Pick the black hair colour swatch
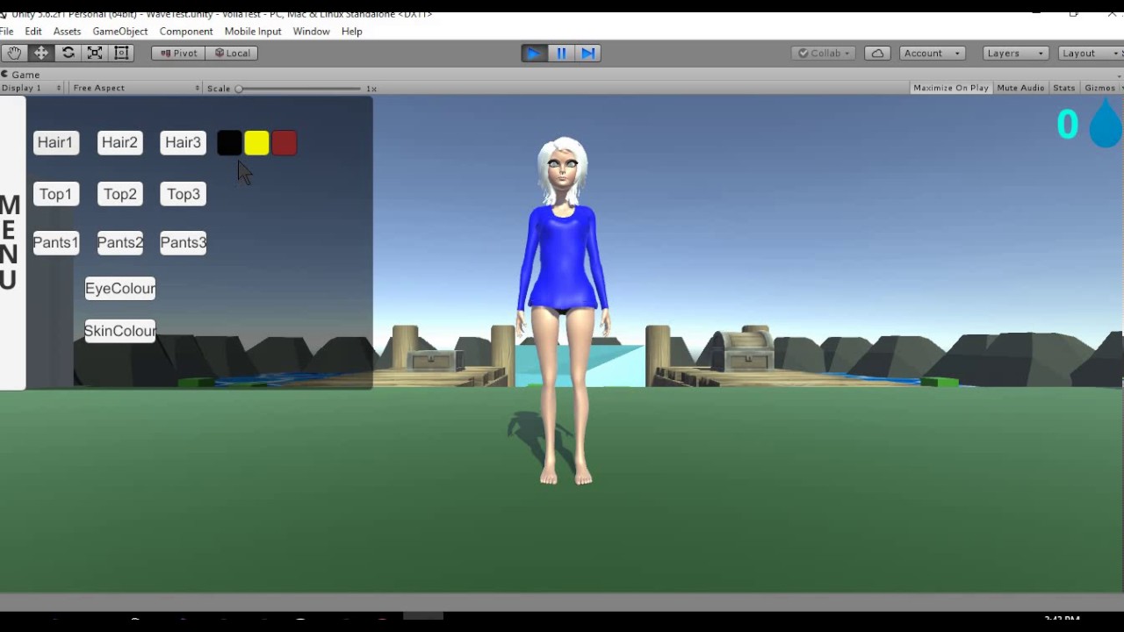Viewport: 1124px width, 632px height. 229,143
